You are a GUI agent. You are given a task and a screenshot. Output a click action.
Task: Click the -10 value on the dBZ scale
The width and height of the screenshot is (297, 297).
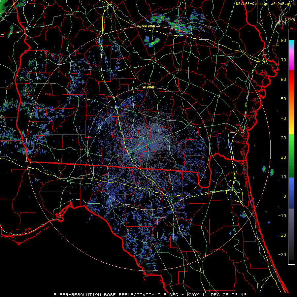pyautogui.click(x=282, y=216)
